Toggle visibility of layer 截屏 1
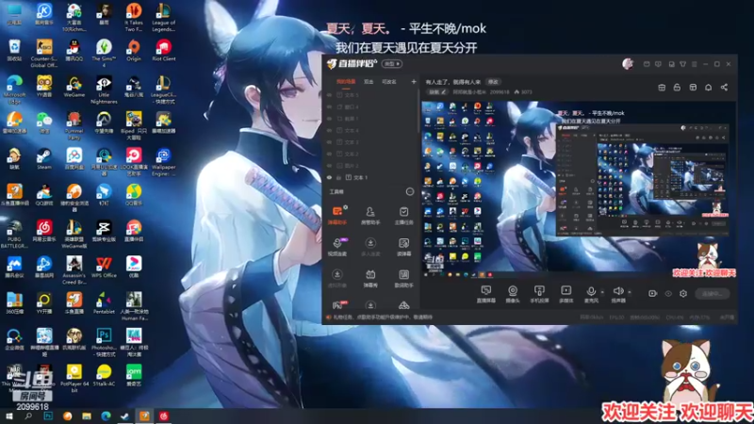 (x=329, y=119)
